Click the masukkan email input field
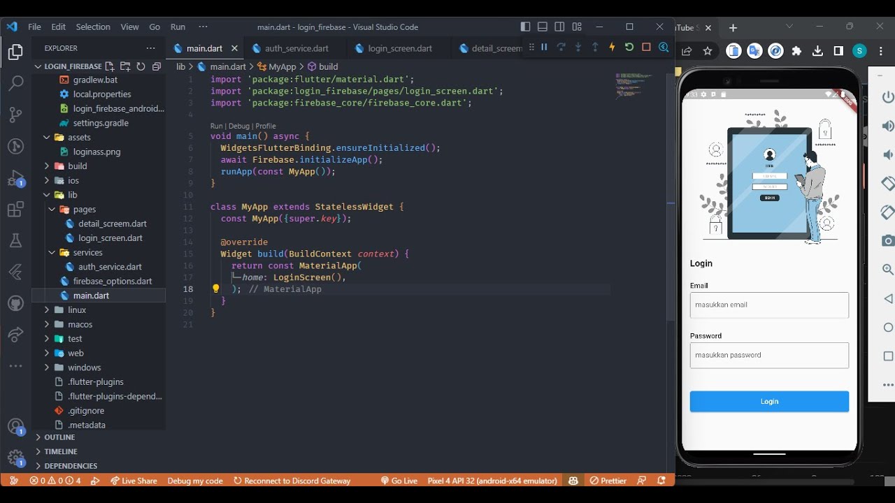895x503 pixels. coord(769,305)
